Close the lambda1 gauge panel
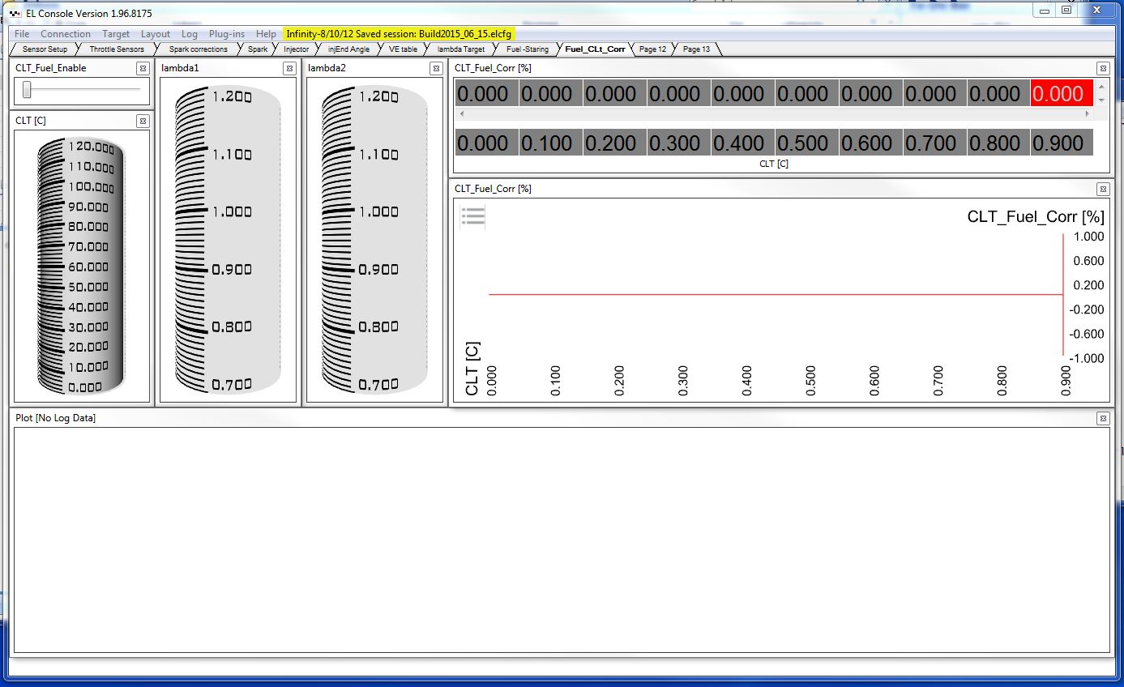The image size is (1124, 687). coord(289,68)
